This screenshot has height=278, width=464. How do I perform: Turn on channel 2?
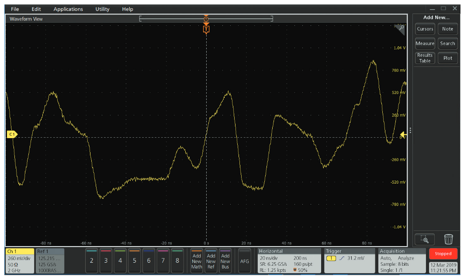point(92,261)
